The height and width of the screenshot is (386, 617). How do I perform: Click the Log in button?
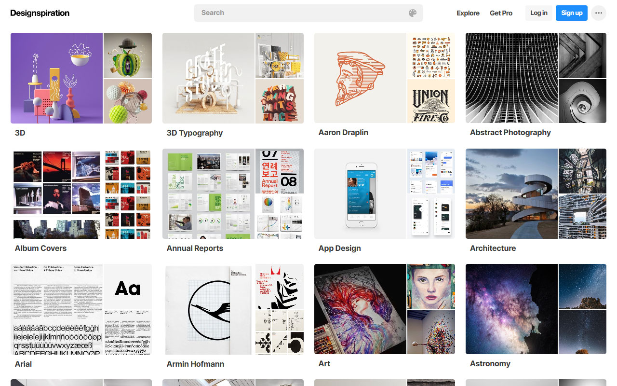click(x=539, y=13)
